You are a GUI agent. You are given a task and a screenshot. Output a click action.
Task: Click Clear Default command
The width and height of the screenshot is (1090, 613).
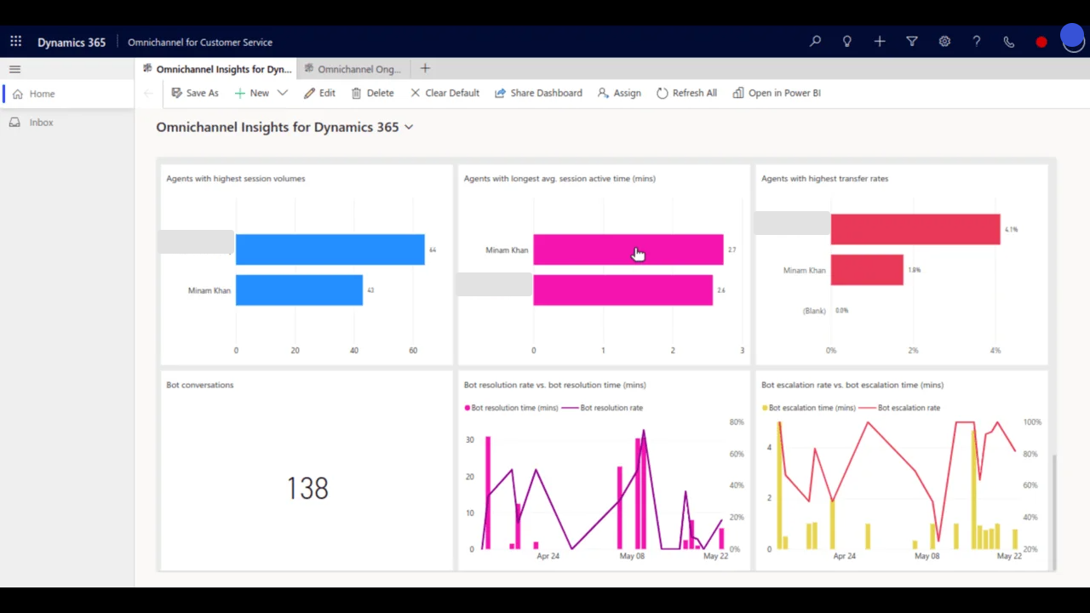[x=444, y=93]
